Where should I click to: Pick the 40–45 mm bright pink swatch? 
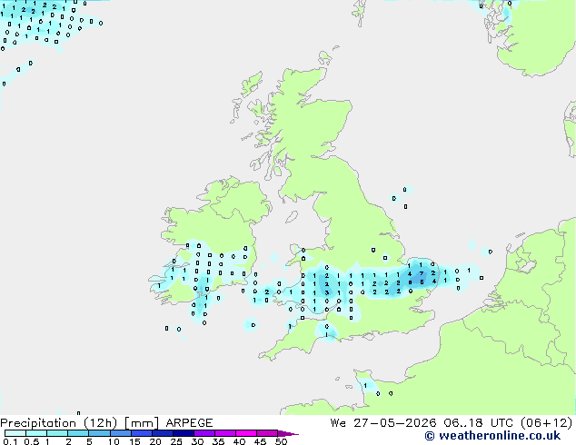[246, 433]
